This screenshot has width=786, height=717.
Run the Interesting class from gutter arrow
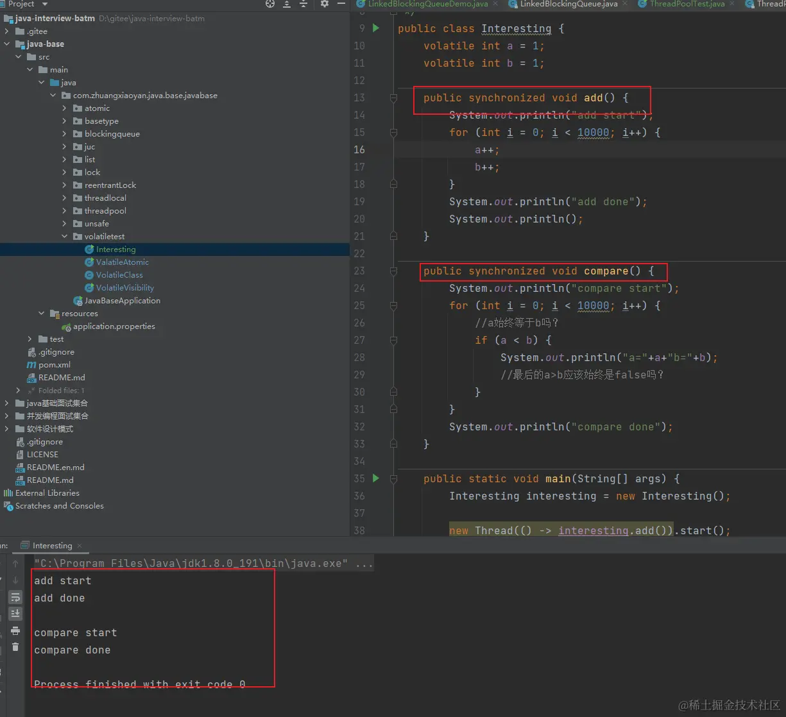tap(376, 28)
